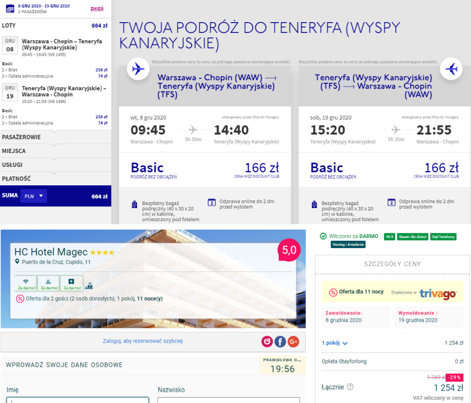
Task: Click the LOTY 664 zł header
Action: coord(54,26)
